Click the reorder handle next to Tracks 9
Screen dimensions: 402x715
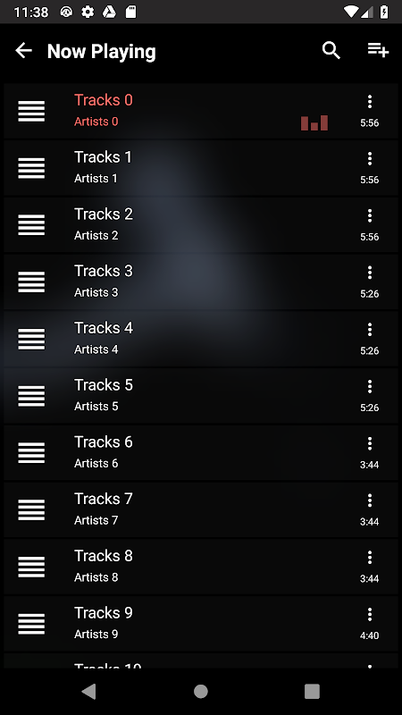(31, 624)
